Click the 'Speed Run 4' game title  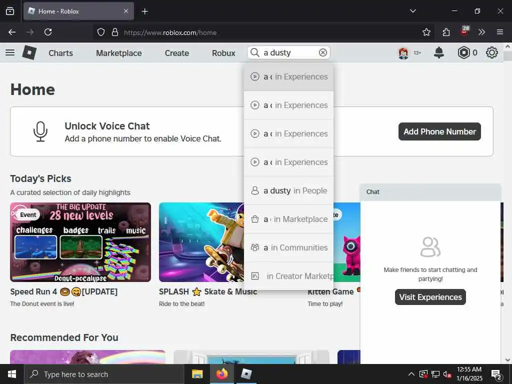(63, 291)
